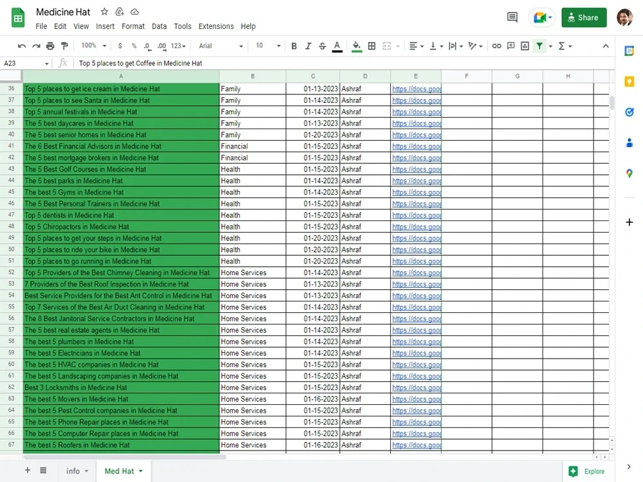The width and height of the screenshot is (643, 482).
Task: Select column A header
Action: click(121, 76)
